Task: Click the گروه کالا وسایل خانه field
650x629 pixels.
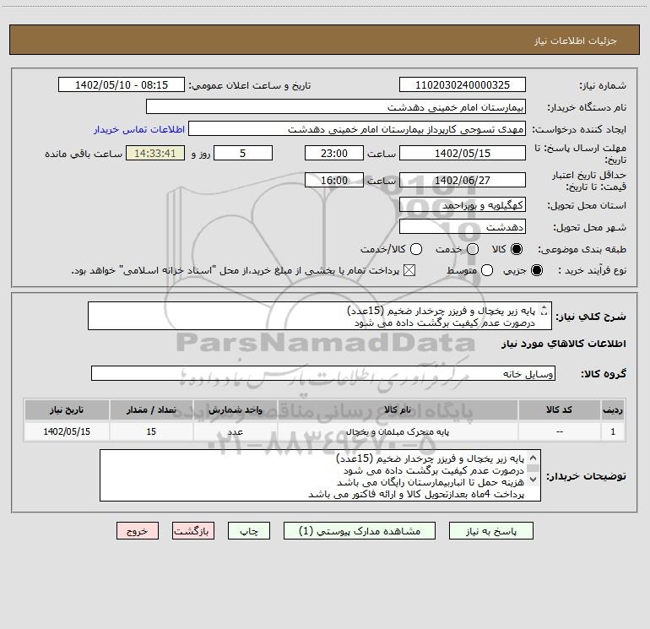Action: 323,373
